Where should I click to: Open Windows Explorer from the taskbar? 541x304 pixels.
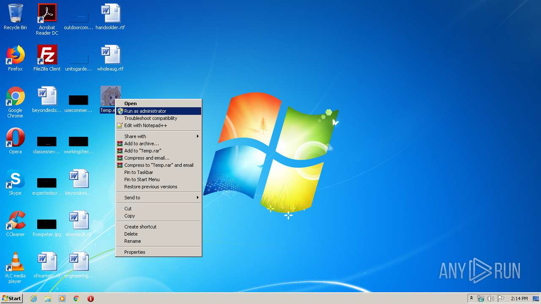[x=48, y=299]
